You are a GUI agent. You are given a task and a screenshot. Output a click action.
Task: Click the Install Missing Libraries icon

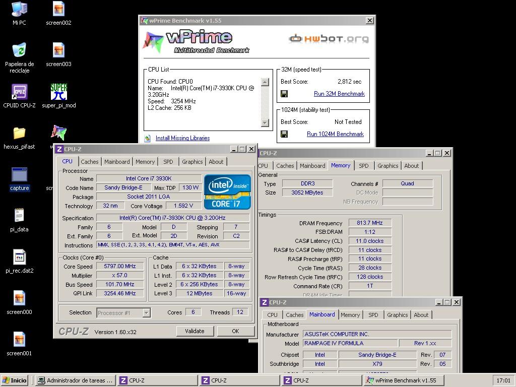coord(148,138)
